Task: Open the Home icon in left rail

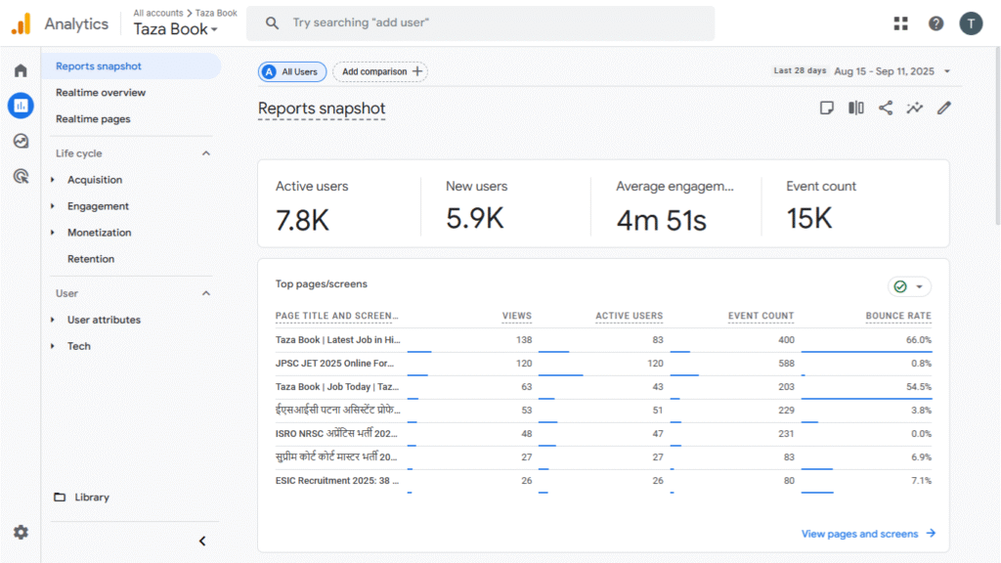Action: pyautogui.click(x=21, y=70)
